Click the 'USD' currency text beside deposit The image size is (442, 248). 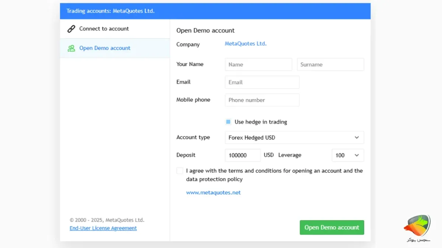coord(269,155)
